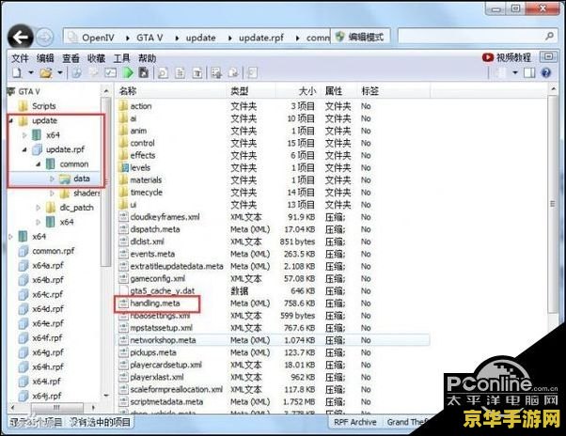The image size is (566, 436).
Task: Click the tree panel scroll-down arrow
Action: point(105,396)
